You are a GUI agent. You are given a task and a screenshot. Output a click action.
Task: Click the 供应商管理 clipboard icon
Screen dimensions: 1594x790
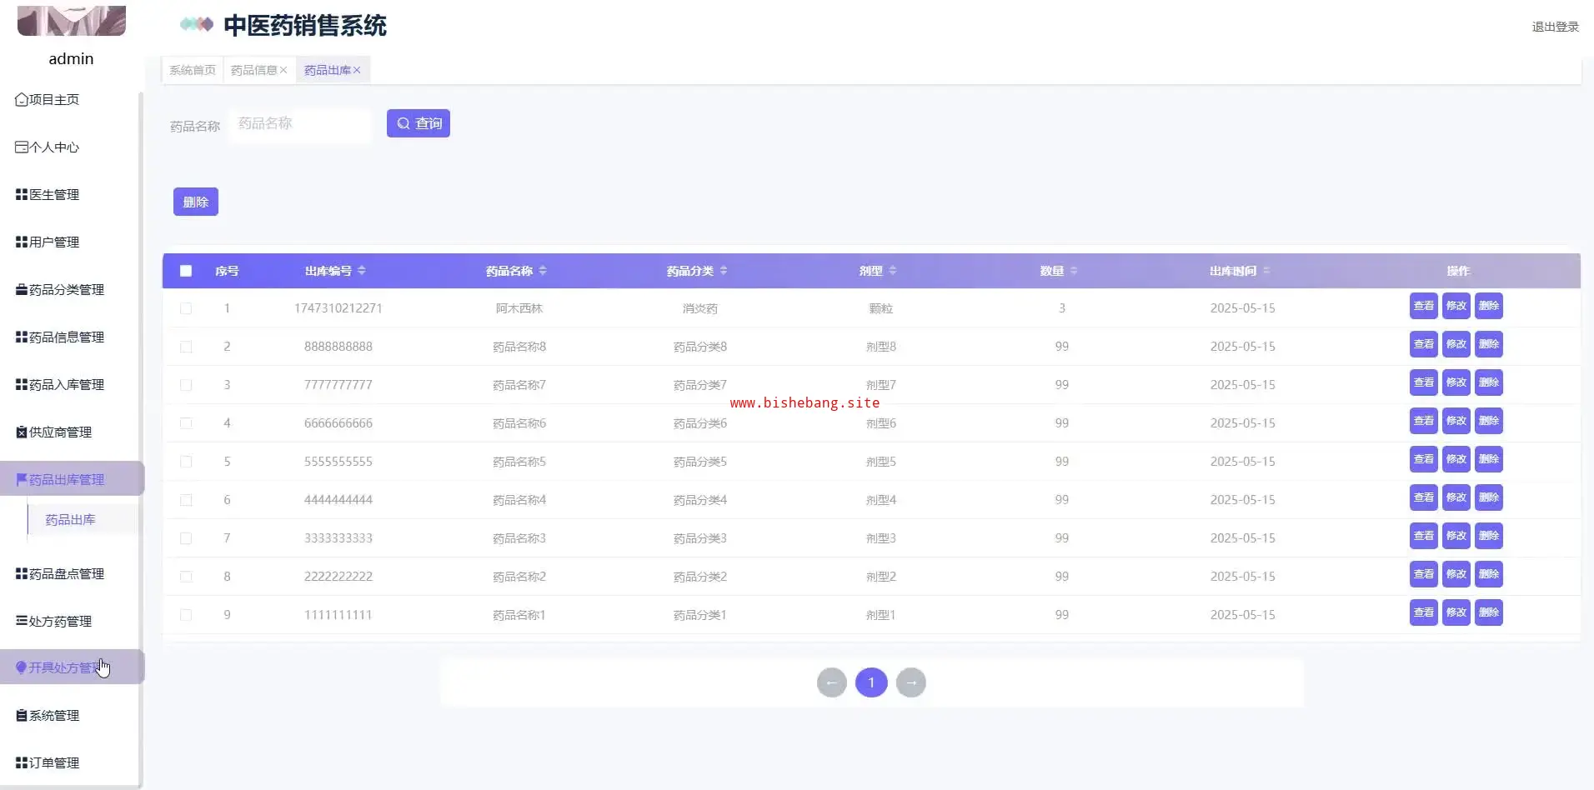(22, 432)
